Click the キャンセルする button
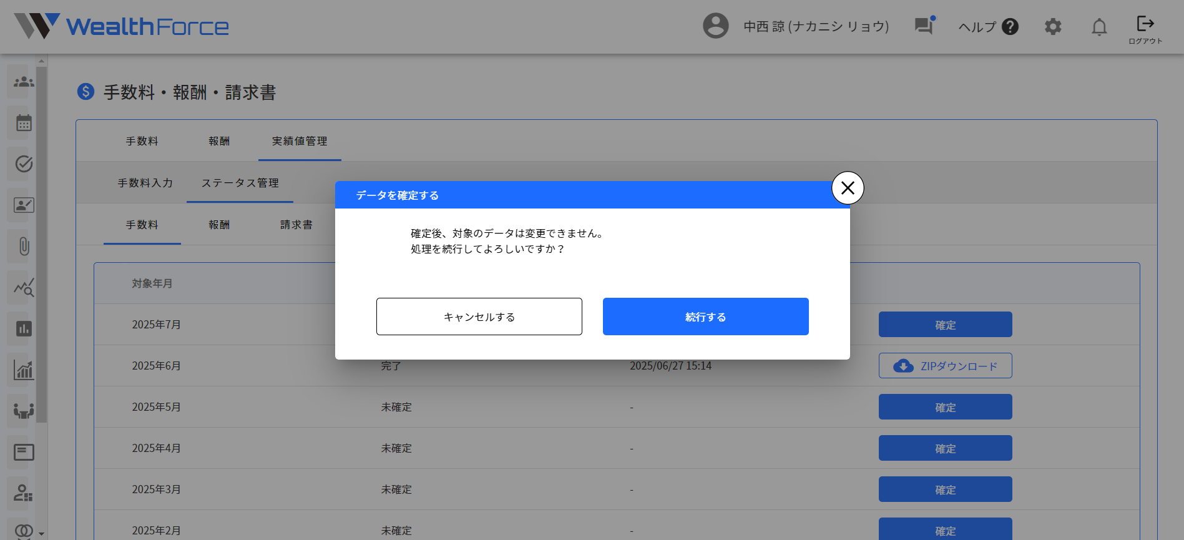 click(479, 317)
